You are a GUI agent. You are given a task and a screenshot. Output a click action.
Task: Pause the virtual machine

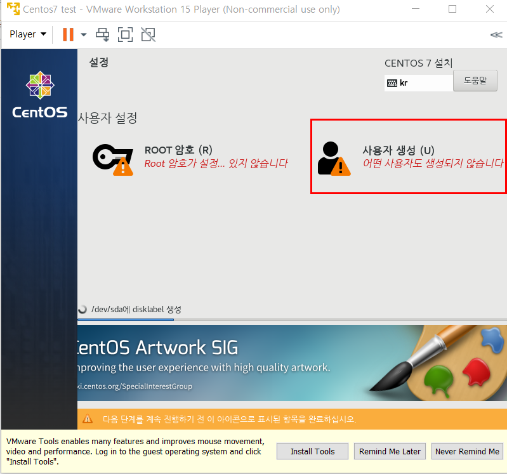69,34
